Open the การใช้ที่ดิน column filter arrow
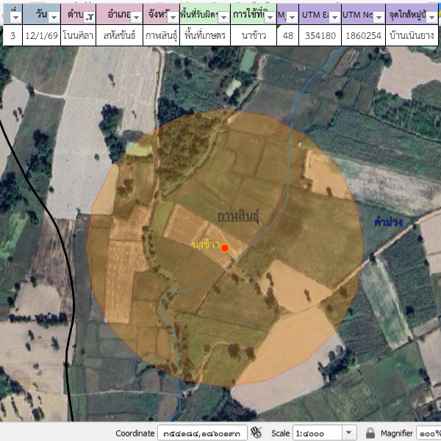 [270, 16]
